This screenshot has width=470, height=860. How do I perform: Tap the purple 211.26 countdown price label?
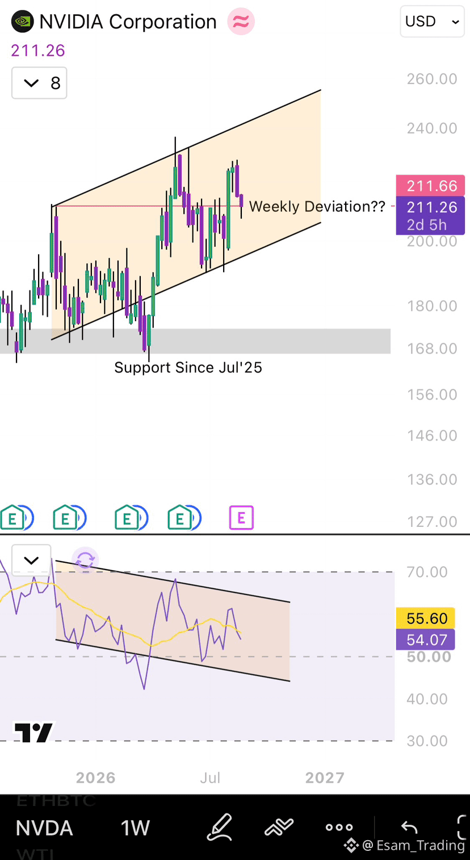coord(430,215)
